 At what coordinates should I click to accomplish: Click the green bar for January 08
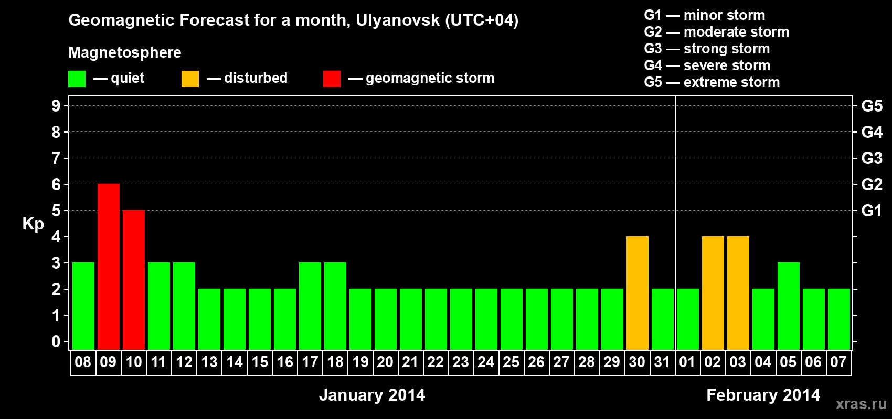(83, 306)
